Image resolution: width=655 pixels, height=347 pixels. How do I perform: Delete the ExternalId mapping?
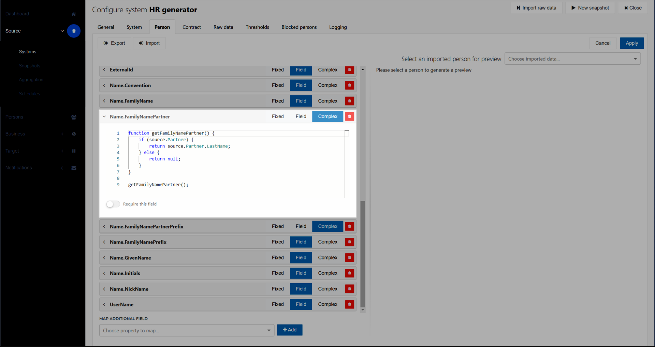point(350,70)
